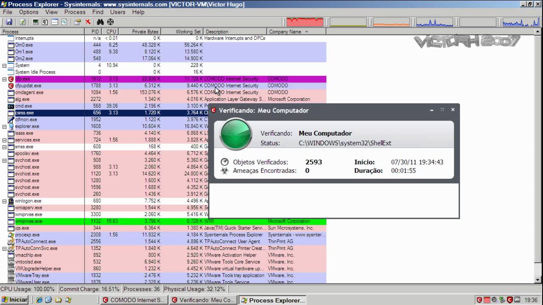Image resolution: width=543 pixels, height=305 pixels.
Task: Collapse the explorer.exe tree node
Action: [5, 126]
